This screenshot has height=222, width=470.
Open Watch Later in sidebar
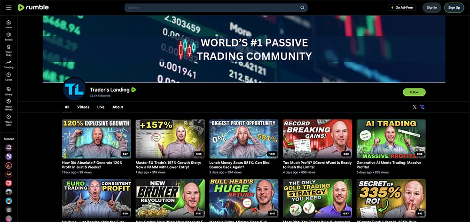[x=8, y=120]
